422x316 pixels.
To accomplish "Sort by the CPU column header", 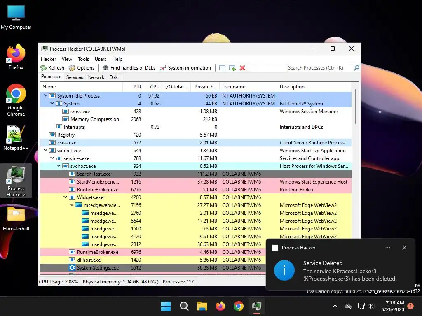I will (x=152, y=87).
